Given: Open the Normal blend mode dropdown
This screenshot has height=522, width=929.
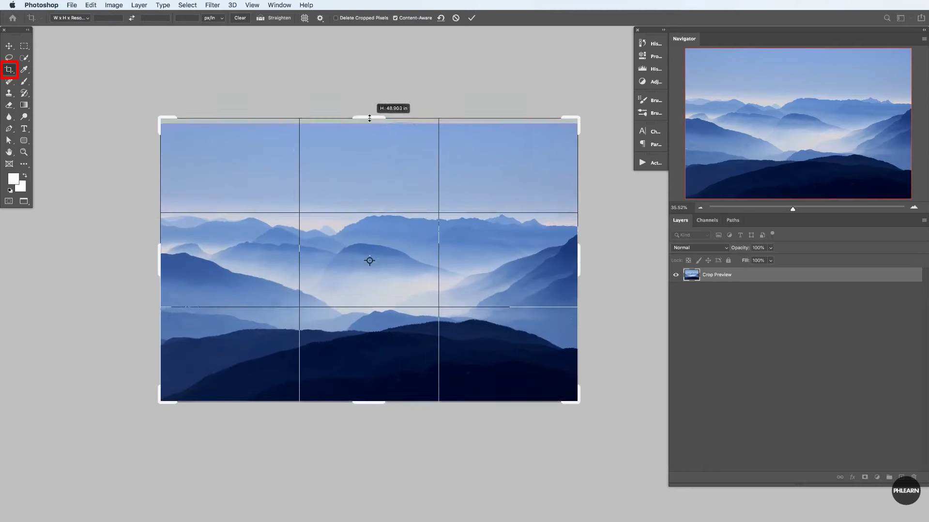Looking at the screenshot, I should click(x=700, y=247).
